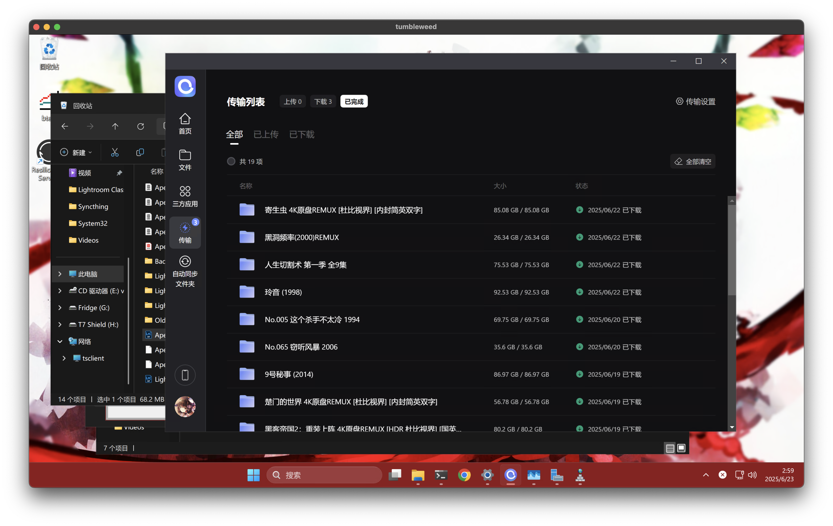Click the transfer list vertical scrollbar

point(732,249)
